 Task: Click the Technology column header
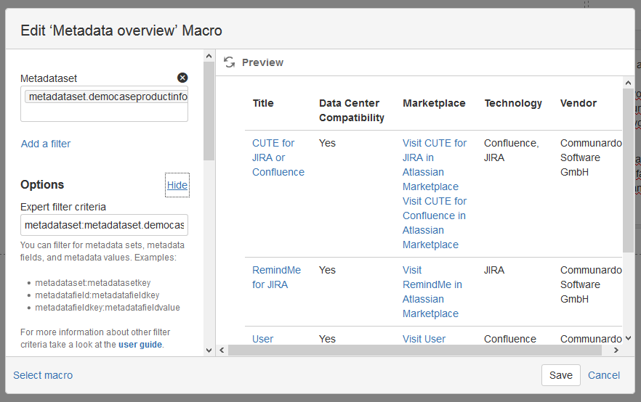[513, 103]
